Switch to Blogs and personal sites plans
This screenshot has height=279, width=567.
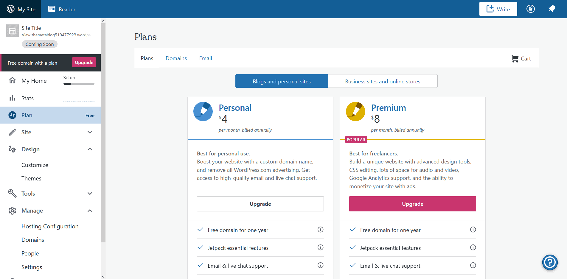pos(281,81)
